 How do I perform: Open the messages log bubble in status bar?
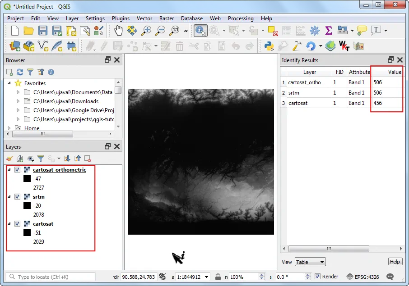click(390, 277)
